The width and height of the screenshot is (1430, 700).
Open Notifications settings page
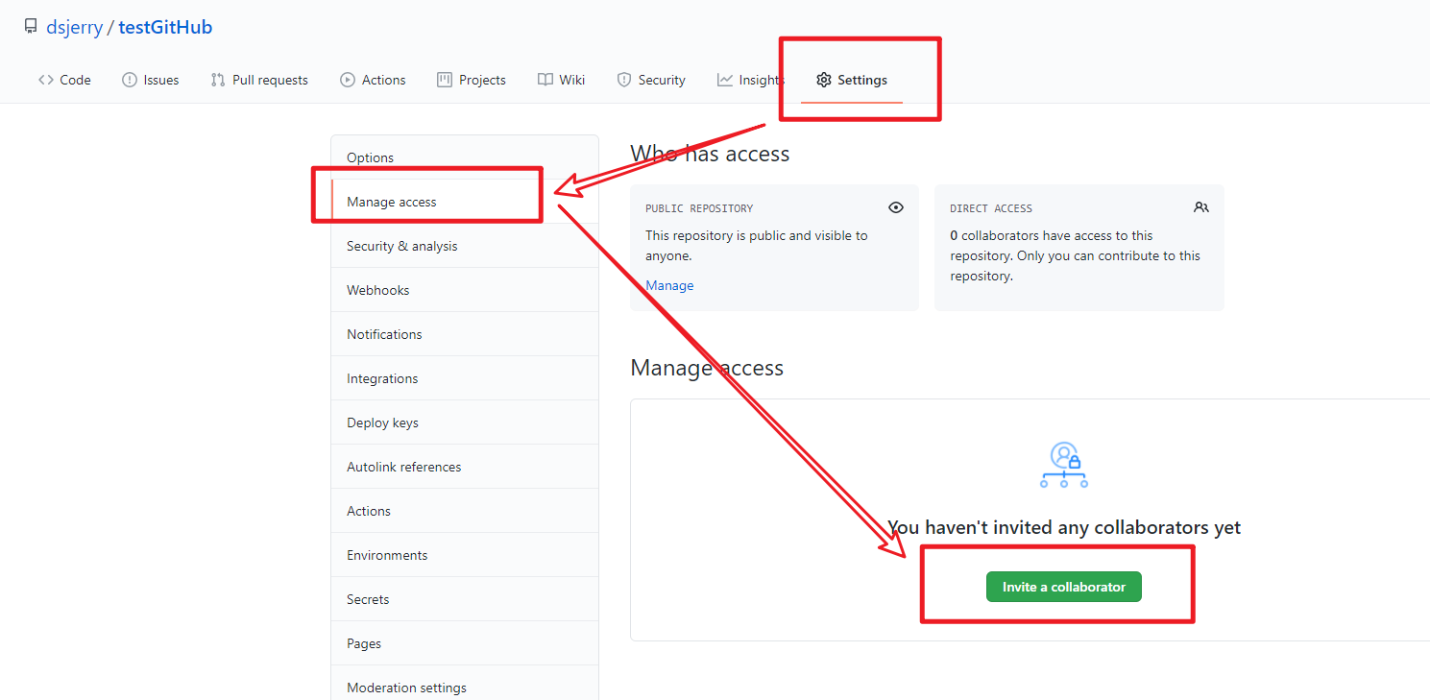[465, 334]
